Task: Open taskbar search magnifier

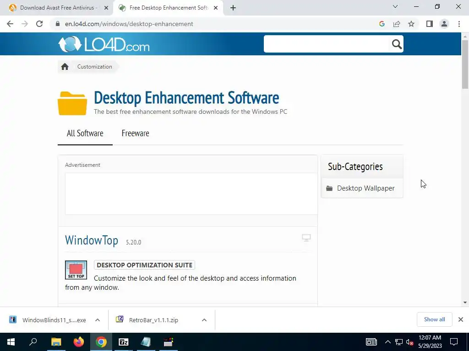Action: coord(33,342)
